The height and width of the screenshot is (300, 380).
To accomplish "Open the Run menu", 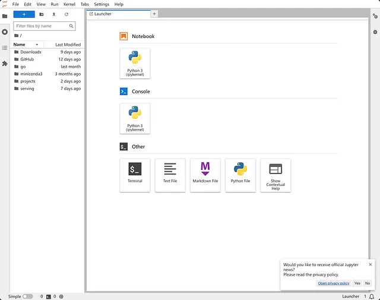I will tap(55, 4).
